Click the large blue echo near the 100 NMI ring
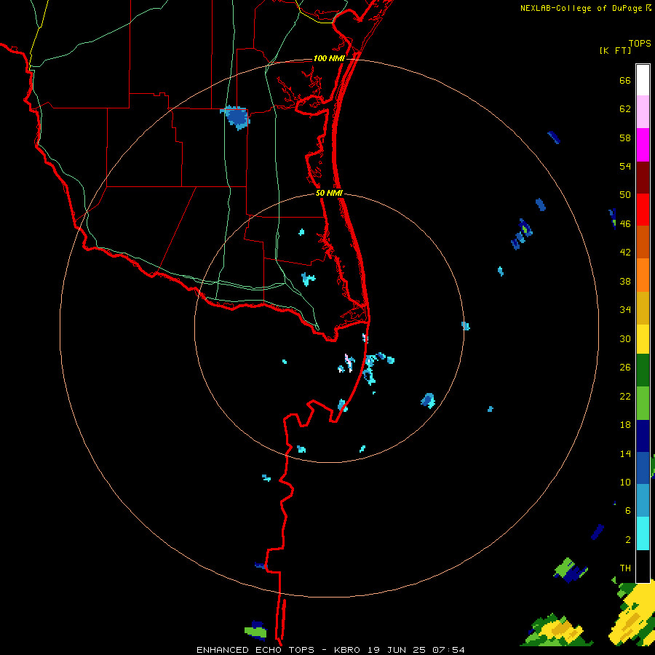The width and height of the screenshot is (655, 655). 236,117
